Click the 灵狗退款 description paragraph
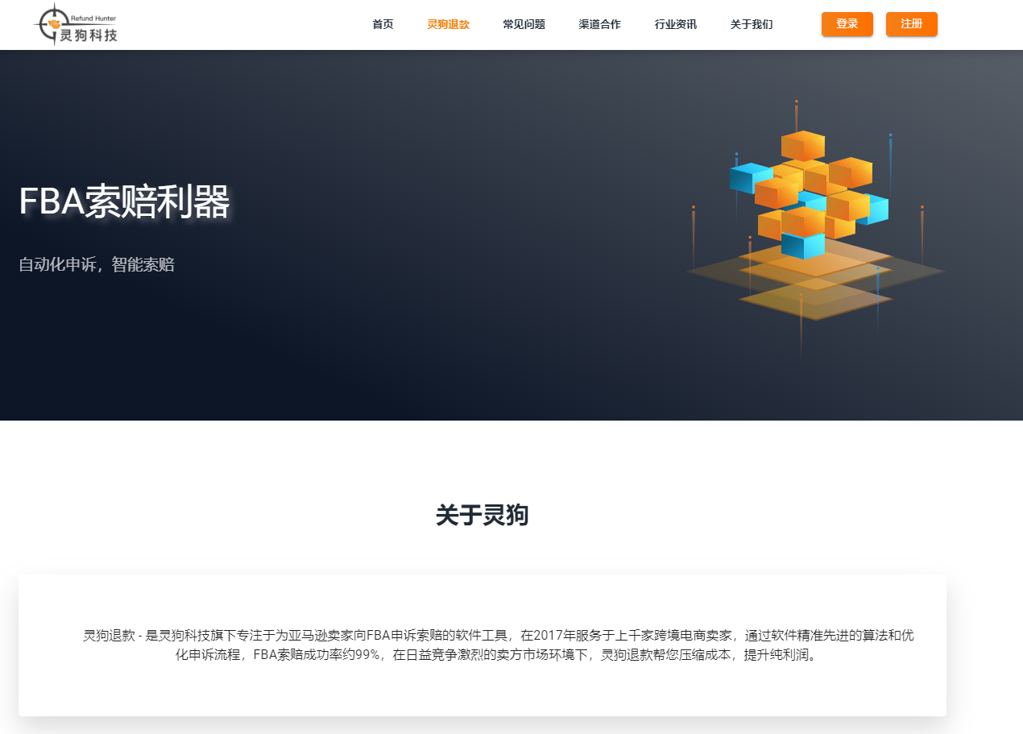Image resolution: width=1023 pixels, height=734 pixels. 498,645
